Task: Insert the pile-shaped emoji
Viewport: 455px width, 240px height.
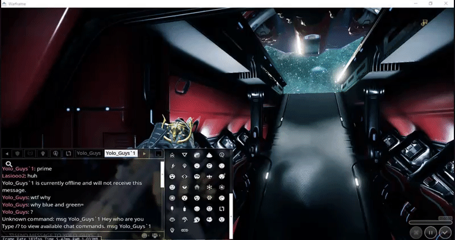Action: coord(209,155)
